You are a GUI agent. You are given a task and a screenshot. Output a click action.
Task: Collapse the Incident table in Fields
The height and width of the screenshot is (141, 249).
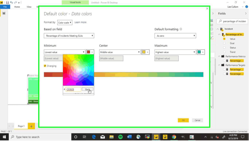[x=218, y=29]
